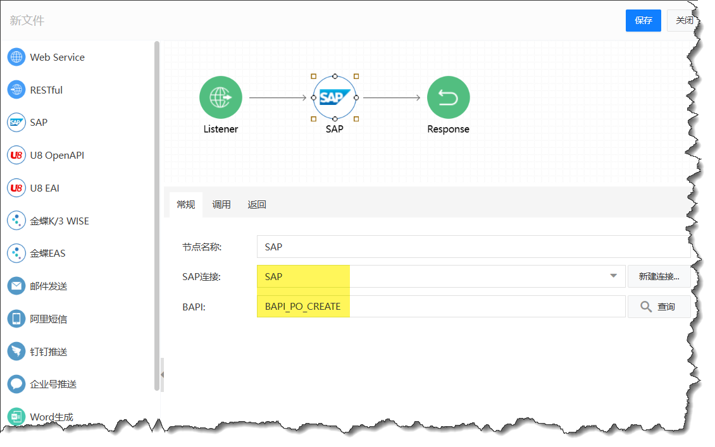Click the 保存 button
The image size is (715, 447).
click(x=643, y=20)
